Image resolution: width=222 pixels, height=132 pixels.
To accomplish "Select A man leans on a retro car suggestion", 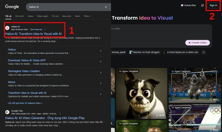I will tap(181, 52).
